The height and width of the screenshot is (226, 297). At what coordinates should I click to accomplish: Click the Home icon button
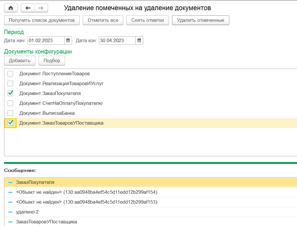tap(11, 8)
